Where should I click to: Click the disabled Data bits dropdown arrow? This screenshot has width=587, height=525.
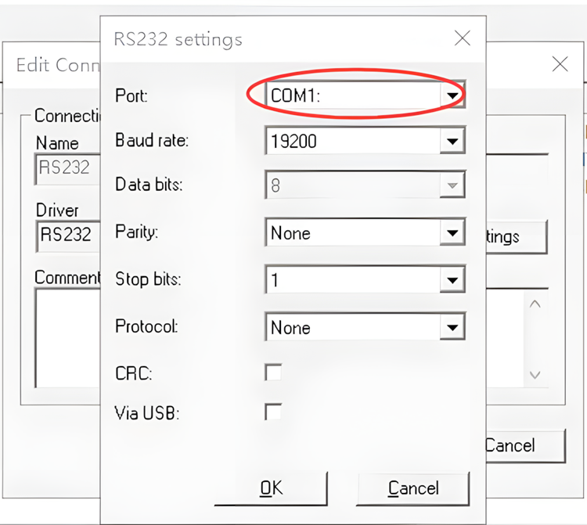pyautogui.click(x=452, y=186)
